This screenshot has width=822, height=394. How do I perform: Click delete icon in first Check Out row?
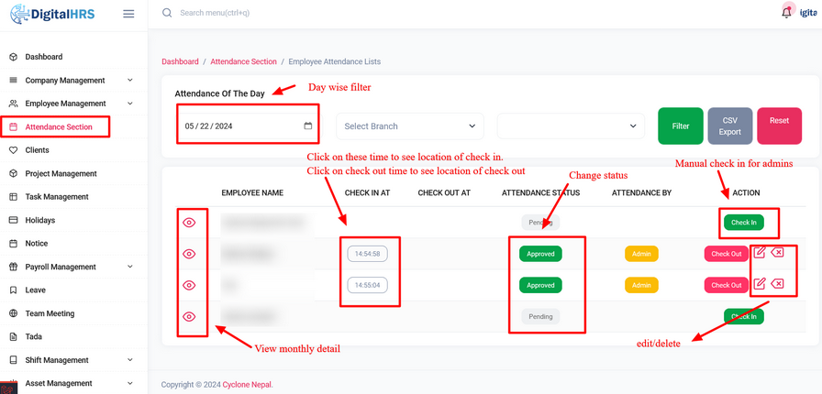coord(777,252)
